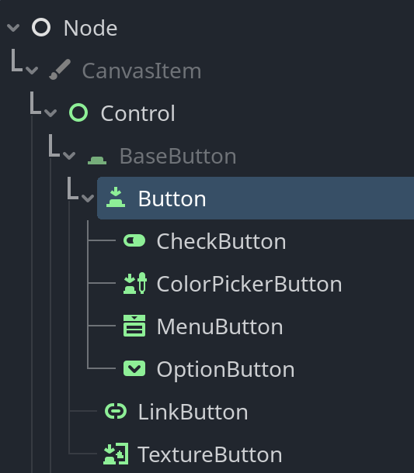The width and height of the screenshot is (414, 473).
Task: Collapse the Control branch chevron
Action: (x=50, y=113)
